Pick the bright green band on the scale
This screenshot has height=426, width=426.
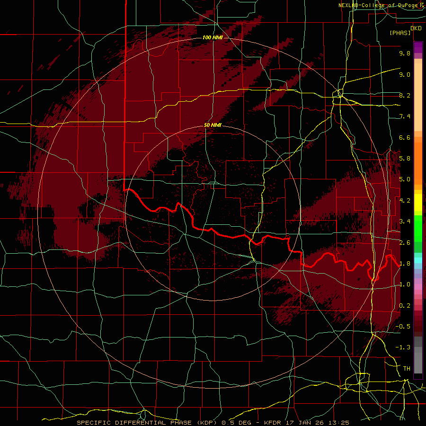coord(418,228)
